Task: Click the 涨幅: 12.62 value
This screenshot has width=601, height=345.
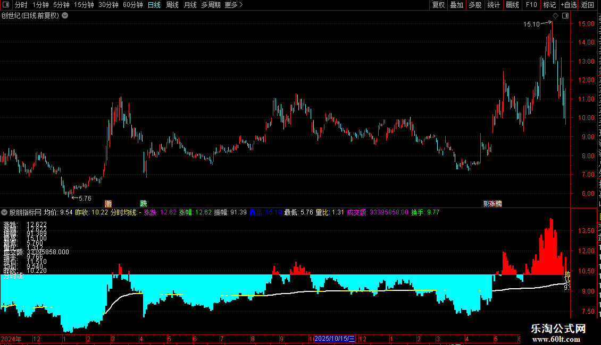Action: (x=195, y=212)
